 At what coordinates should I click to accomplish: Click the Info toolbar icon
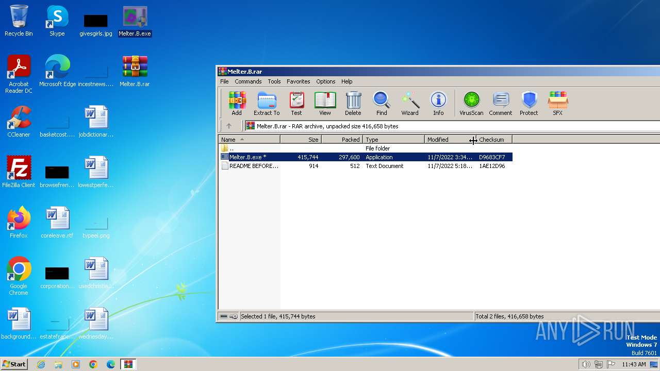tap(438, 103)
